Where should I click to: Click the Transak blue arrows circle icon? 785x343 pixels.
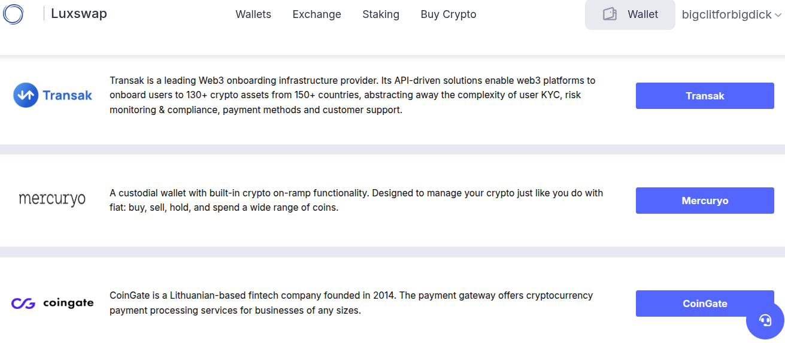(26, 95)
